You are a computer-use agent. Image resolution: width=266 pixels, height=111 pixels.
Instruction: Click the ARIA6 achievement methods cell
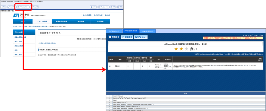[x=168, y=66]
